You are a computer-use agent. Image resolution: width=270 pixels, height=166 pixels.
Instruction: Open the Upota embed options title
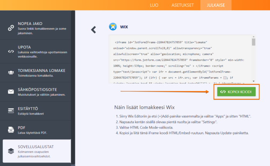pyautogui.click(x=24, y=47)
